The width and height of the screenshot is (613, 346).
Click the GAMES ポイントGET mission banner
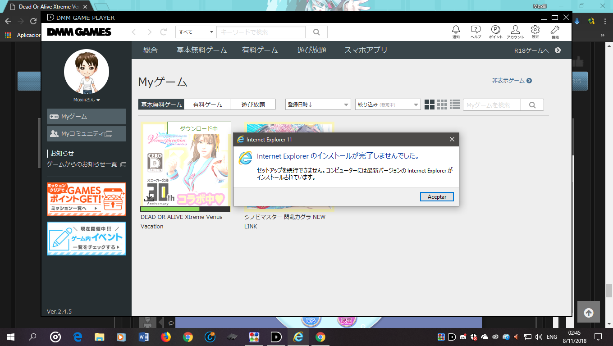click(87, 199)
